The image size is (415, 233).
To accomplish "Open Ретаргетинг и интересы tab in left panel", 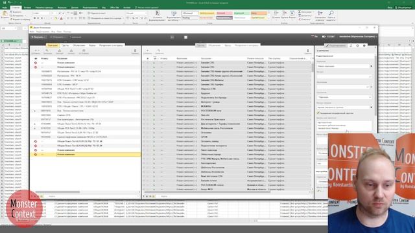I will tap(111, 45).
